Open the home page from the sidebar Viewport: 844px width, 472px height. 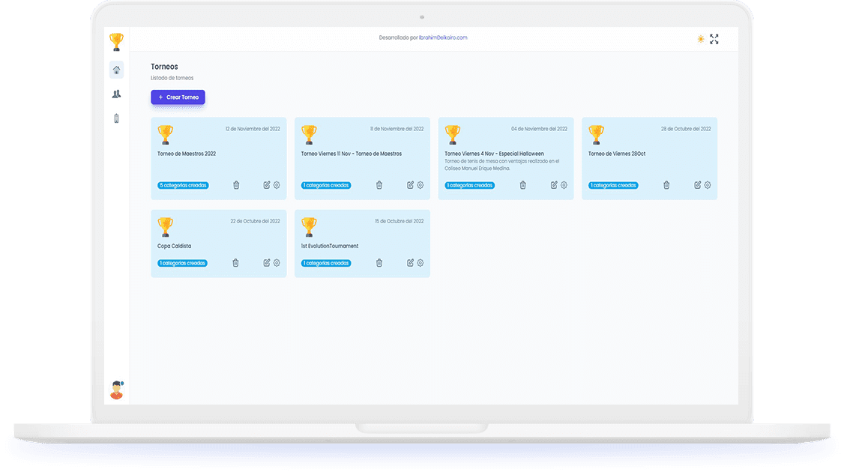coord(116,70)
